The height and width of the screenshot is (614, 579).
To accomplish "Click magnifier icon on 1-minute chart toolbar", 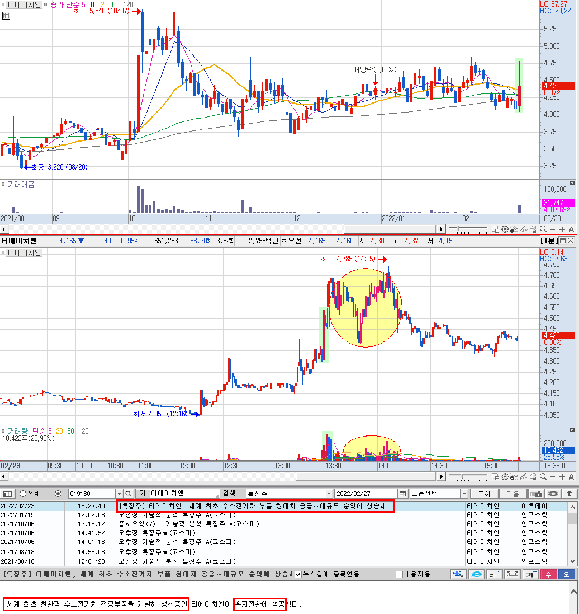I will coord(543,476).
